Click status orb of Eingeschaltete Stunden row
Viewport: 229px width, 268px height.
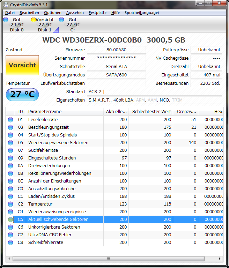pos(10,158)
